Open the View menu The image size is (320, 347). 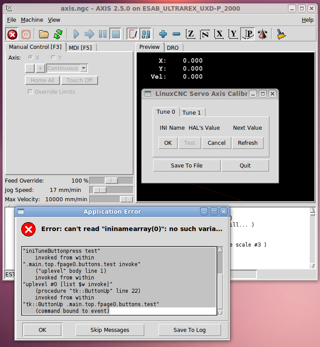[x=54, y=20]
